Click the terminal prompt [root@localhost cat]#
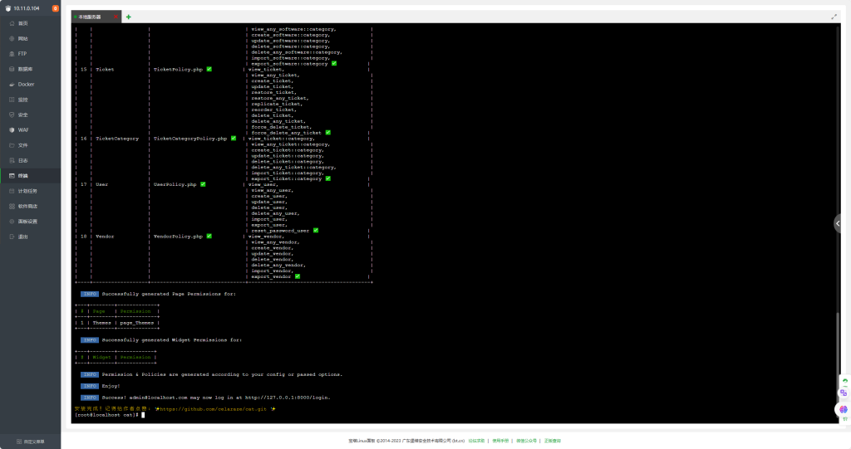This screenshot has width=851, height=449. (x=106, y=415)
